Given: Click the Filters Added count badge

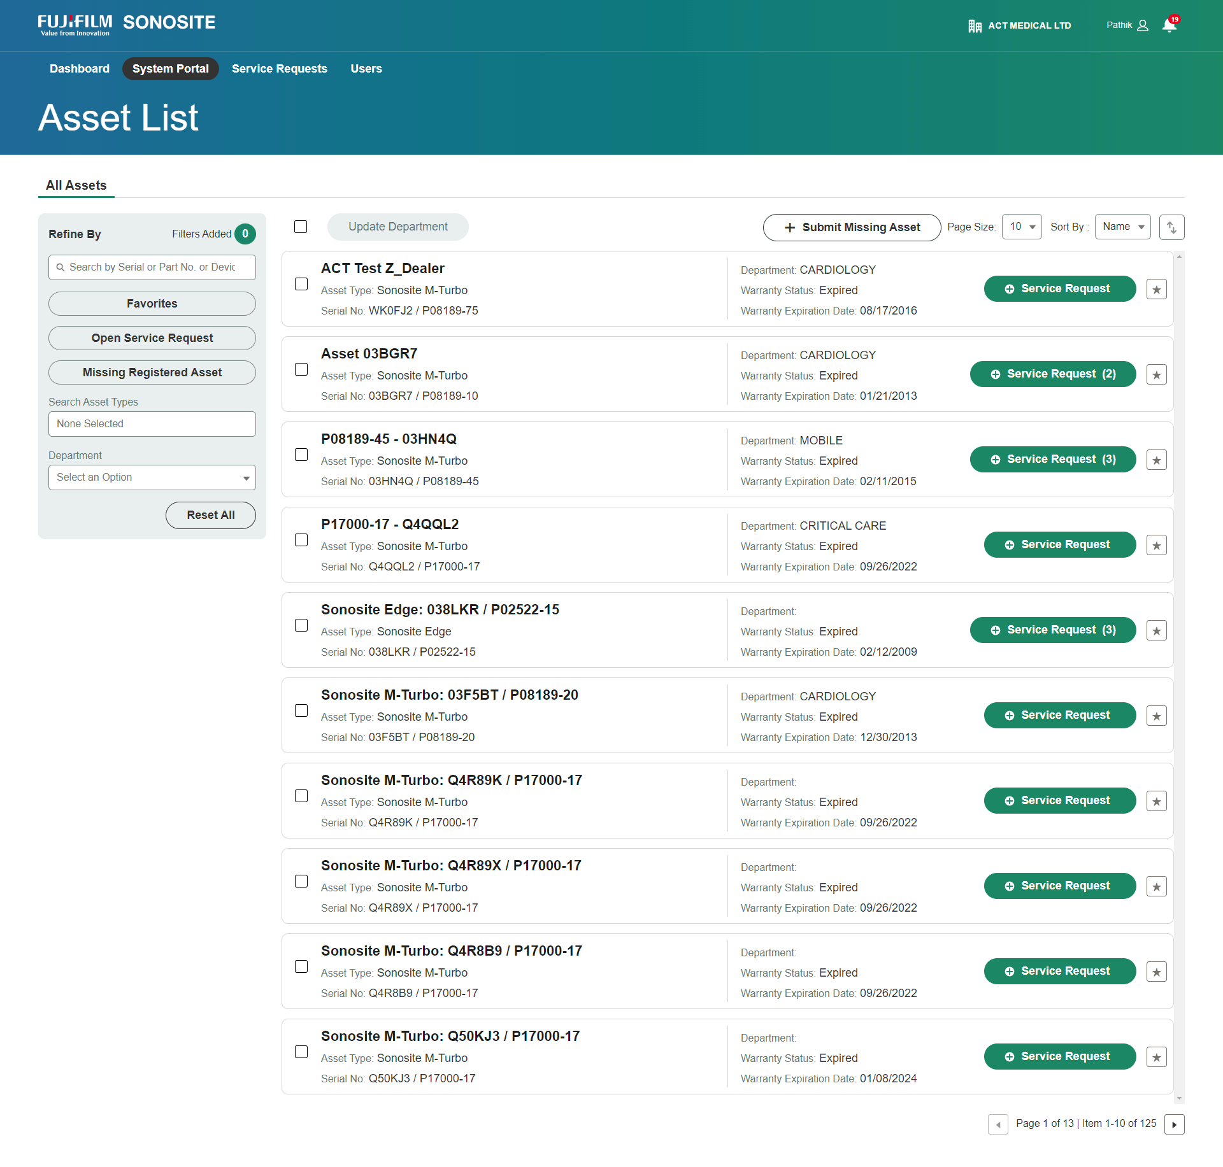Looking at the screenshot, I should click(245, 234).
